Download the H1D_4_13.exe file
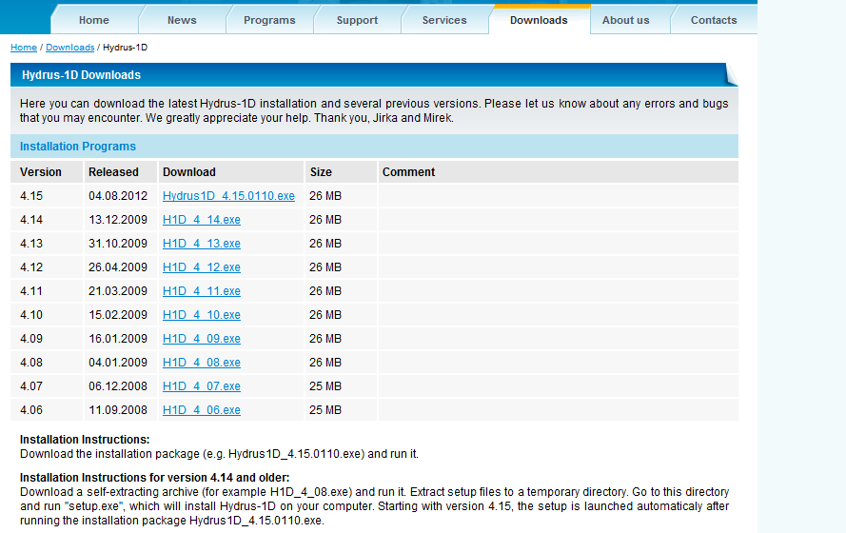The image size is (846, 533). tap(202, 244)
